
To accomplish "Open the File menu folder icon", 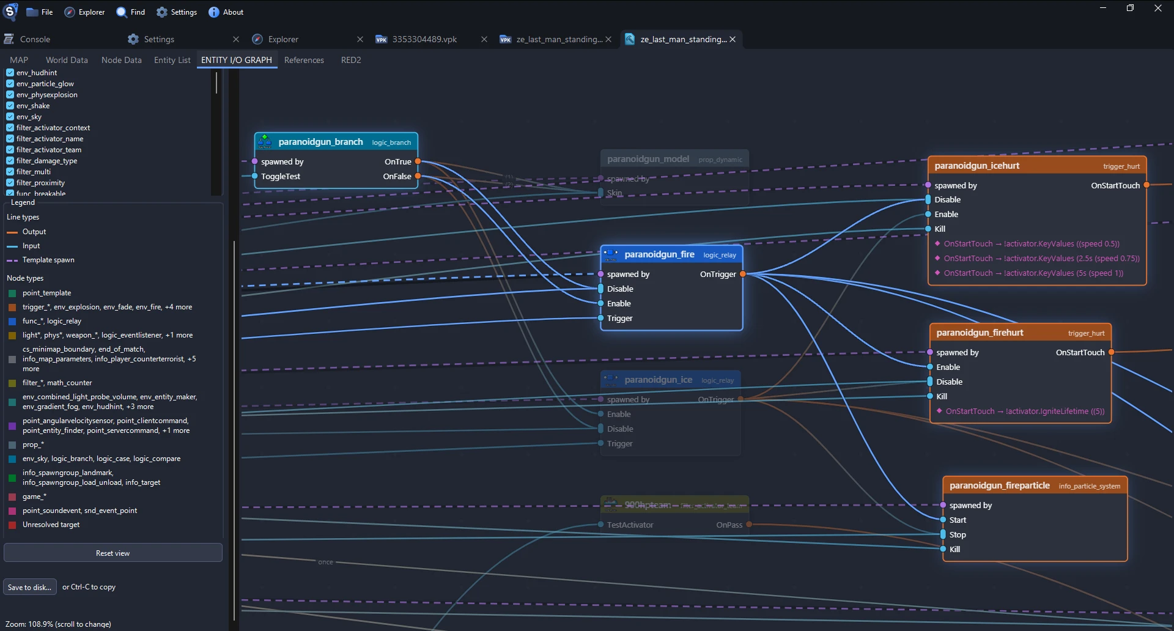I will pos(32,12).
